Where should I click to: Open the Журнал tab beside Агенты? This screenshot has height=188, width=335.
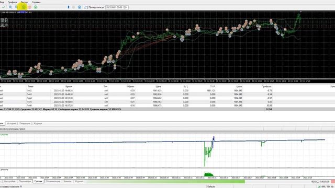[x=79, y=181]
